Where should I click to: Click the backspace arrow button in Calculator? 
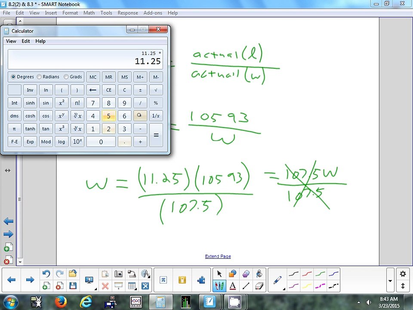click(93, 90)
